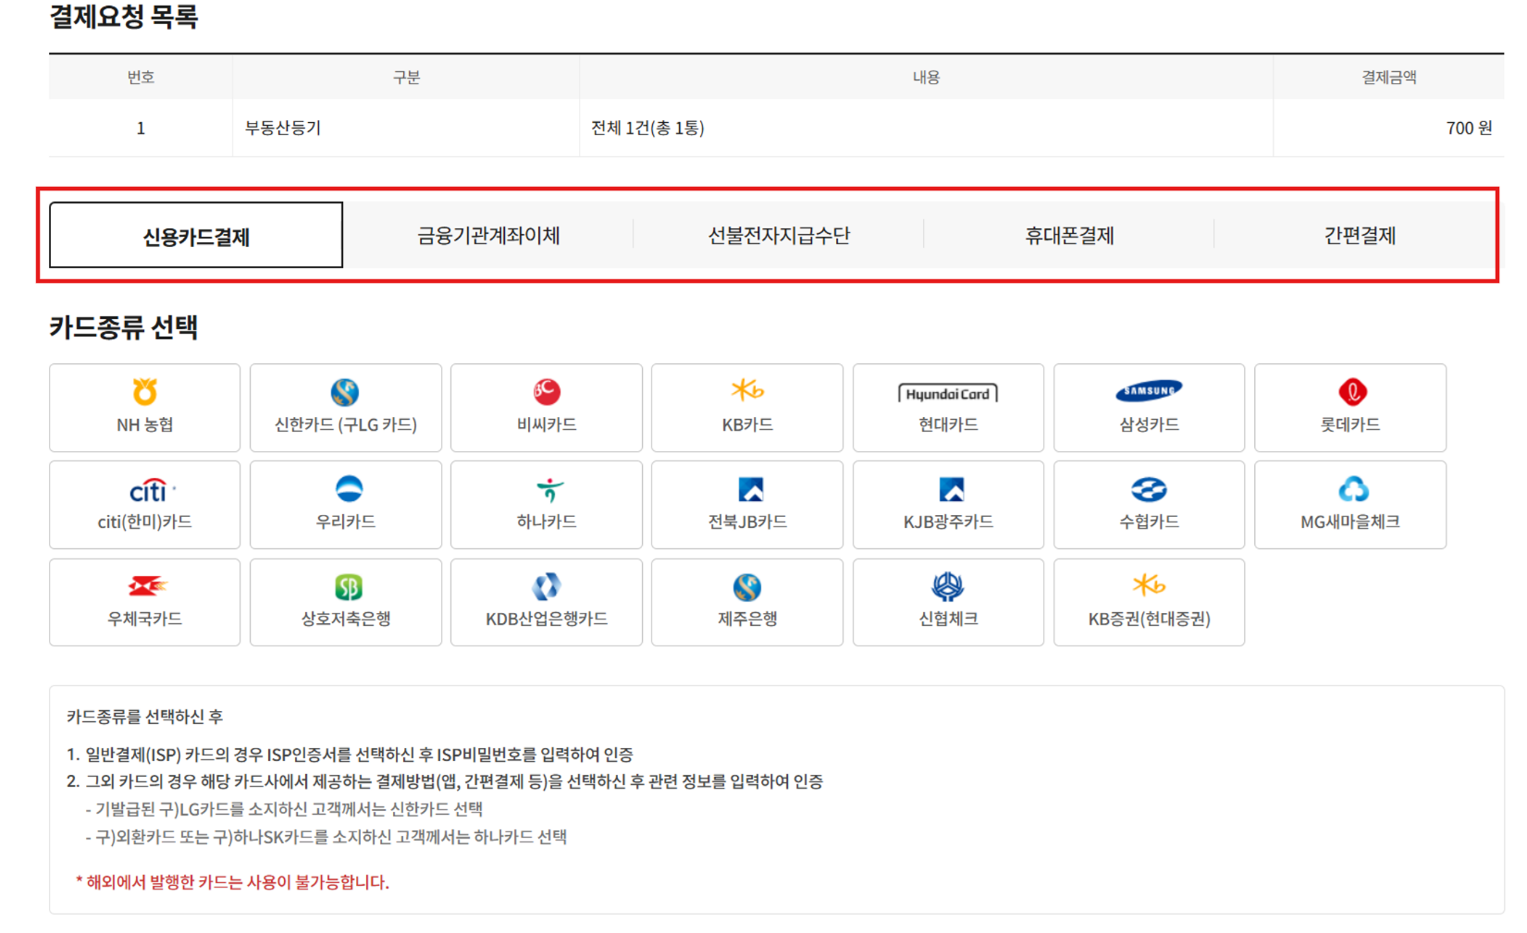Select Samsung 삼성카드
The width and height of the screenshot is (1527, 933).
(x=1149, y=408)
